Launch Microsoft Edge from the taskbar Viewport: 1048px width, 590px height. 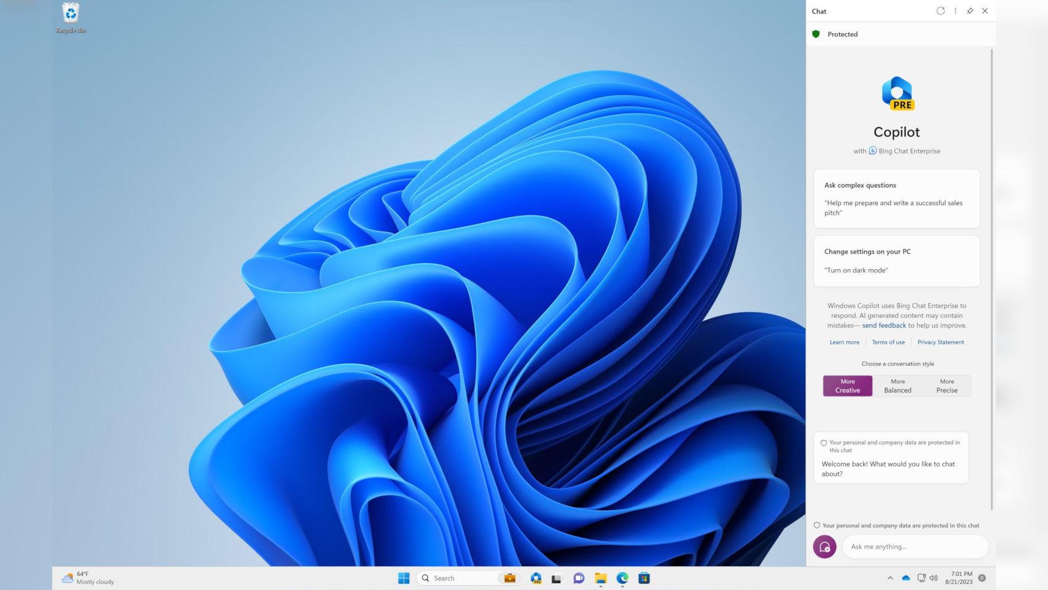(x=622, y=578)
